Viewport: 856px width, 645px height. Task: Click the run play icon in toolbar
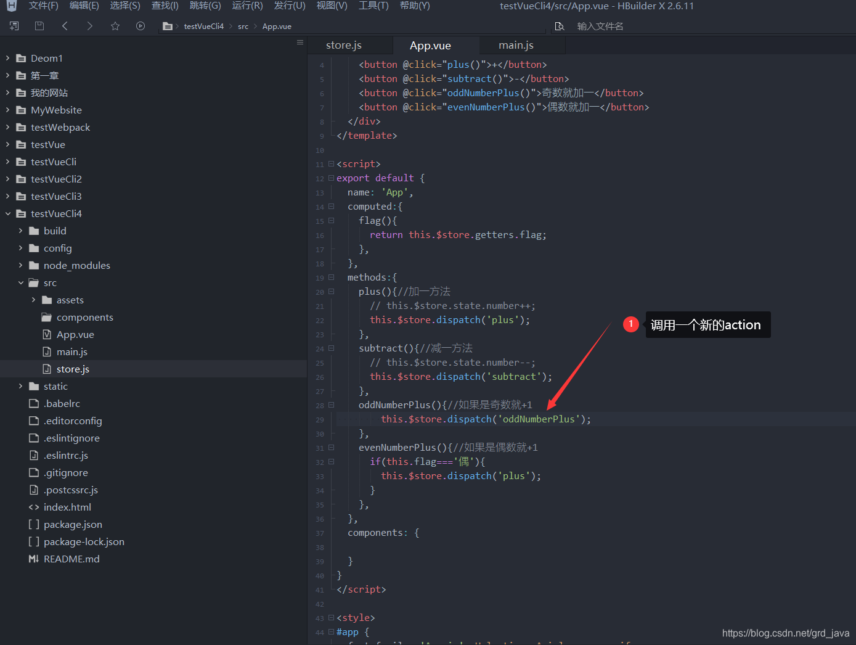[x=141, y=26]
